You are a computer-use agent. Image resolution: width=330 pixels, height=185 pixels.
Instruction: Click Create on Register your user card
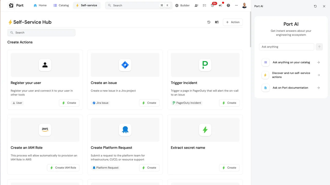click(69, 103)
